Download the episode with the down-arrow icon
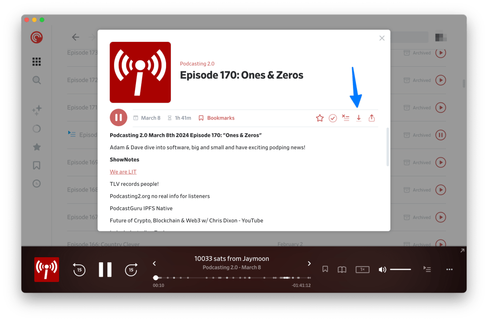Screen dimensions: 488x321 (x=359, y=118)
